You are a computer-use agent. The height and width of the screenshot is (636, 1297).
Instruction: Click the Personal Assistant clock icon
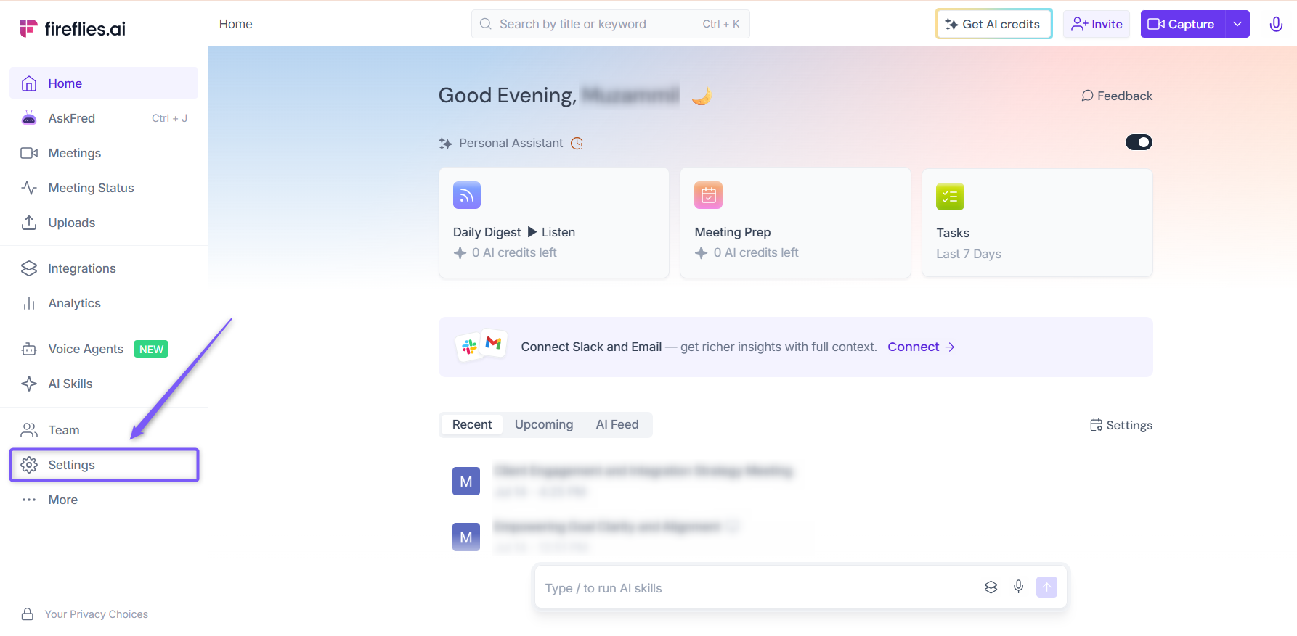(577, 143)
